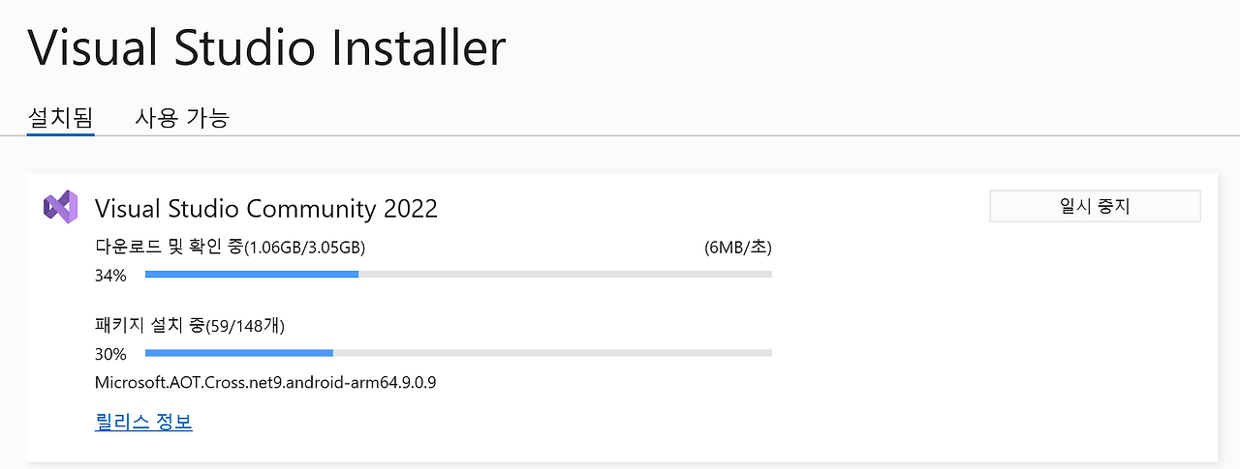Open the 사용 가능 tab
This screenshot has height=469, width=1240.
coord(182,119)
